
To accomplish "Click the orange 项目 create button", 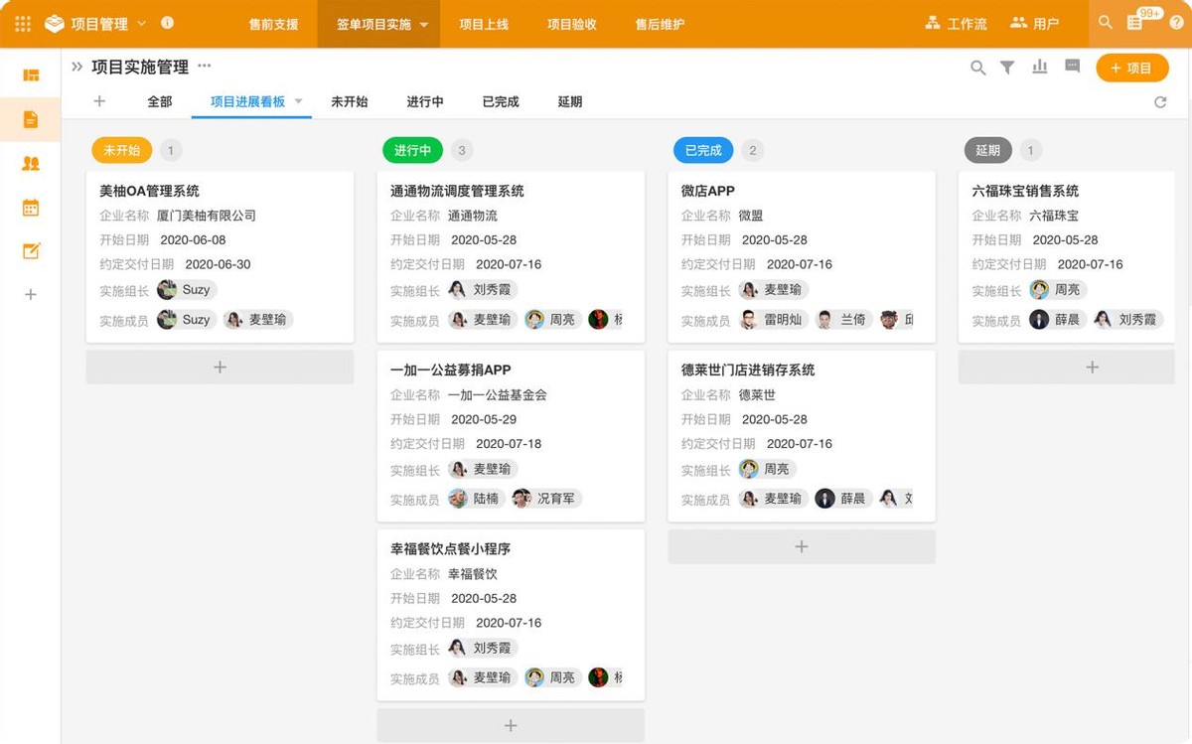I will click(1131, 68).
